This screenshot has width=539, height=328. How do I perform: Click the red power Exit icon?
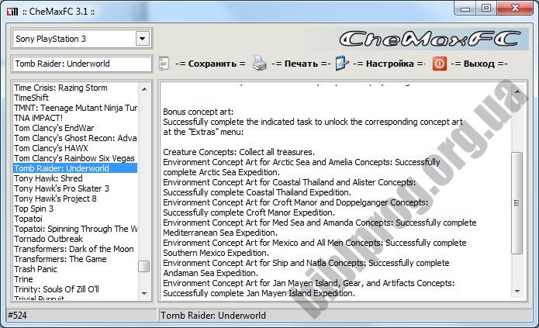tap(439, 64)
